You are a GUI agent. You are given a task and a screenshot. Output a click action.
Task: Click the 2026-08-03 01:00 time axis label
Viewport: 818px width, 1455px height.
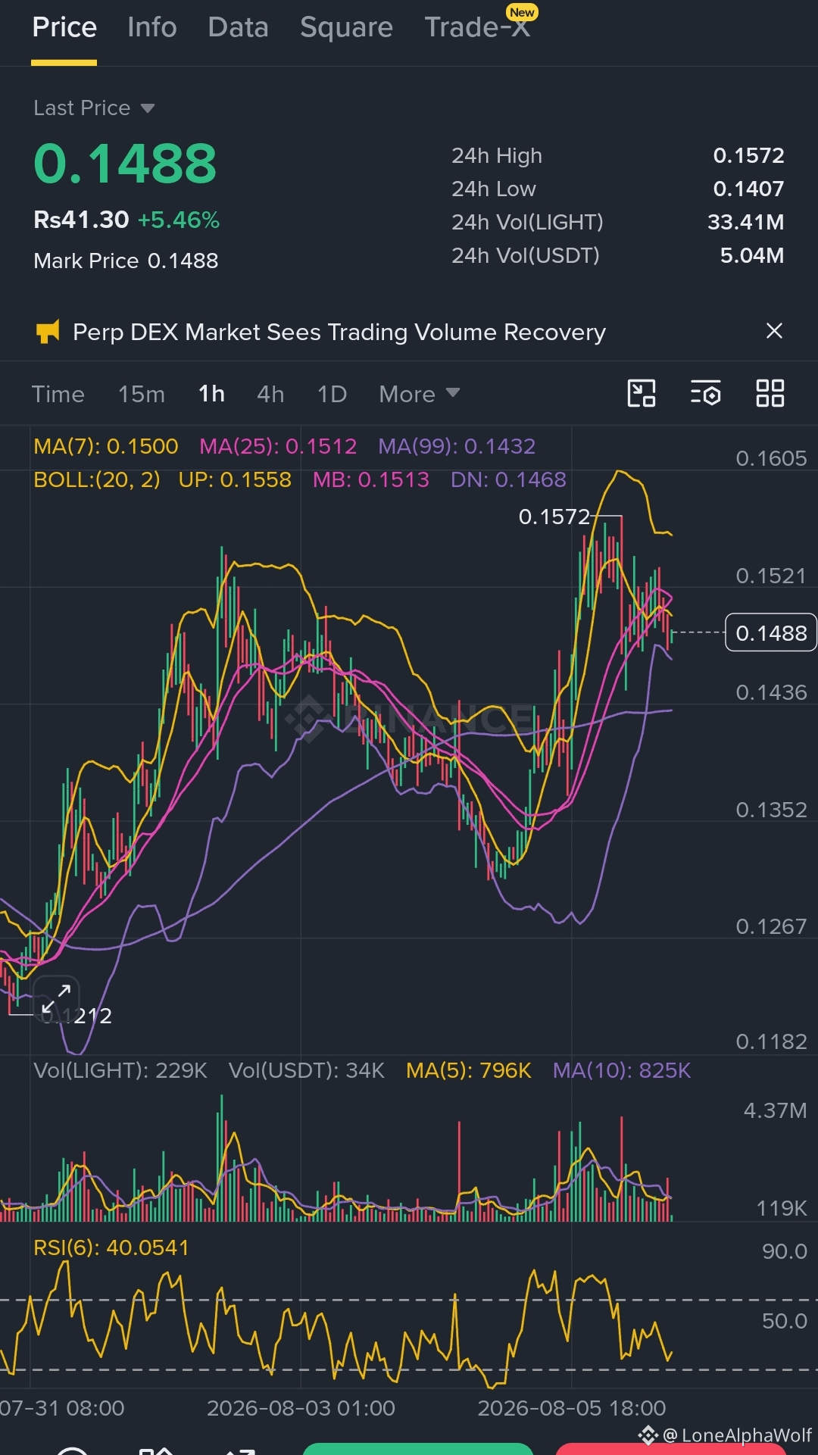(301, 1408)
